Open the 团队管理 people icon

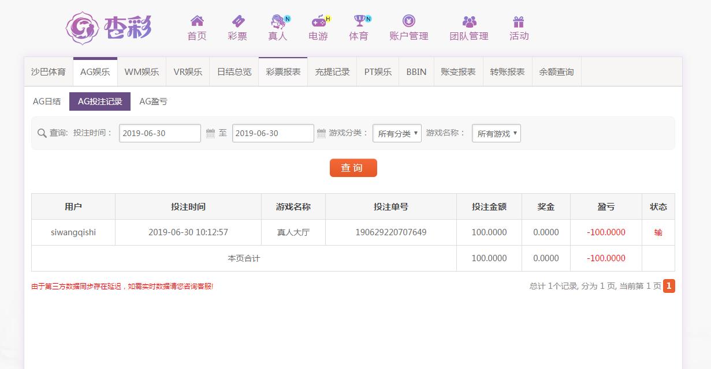click(469, 21)
